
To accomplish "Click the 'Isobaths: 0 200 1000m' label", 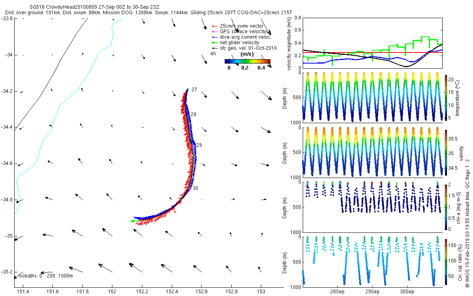I will tap(45, 276).
